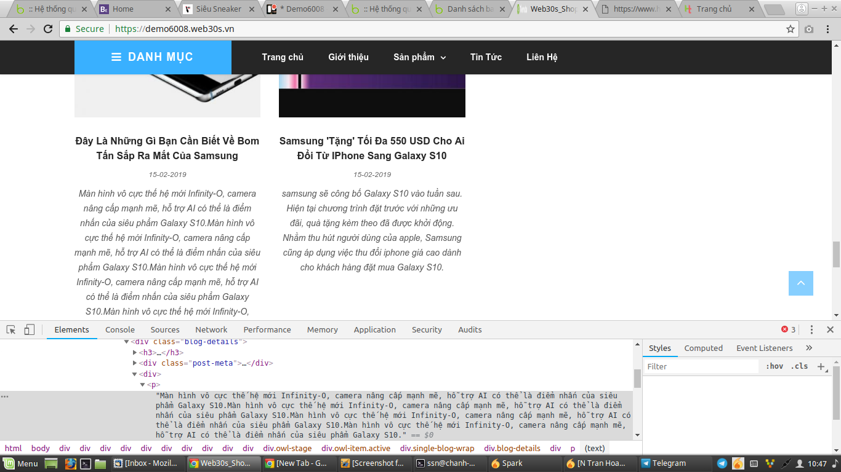Open a new browser tab
This screenshot has height=472, width=841.
click(774, 9)
